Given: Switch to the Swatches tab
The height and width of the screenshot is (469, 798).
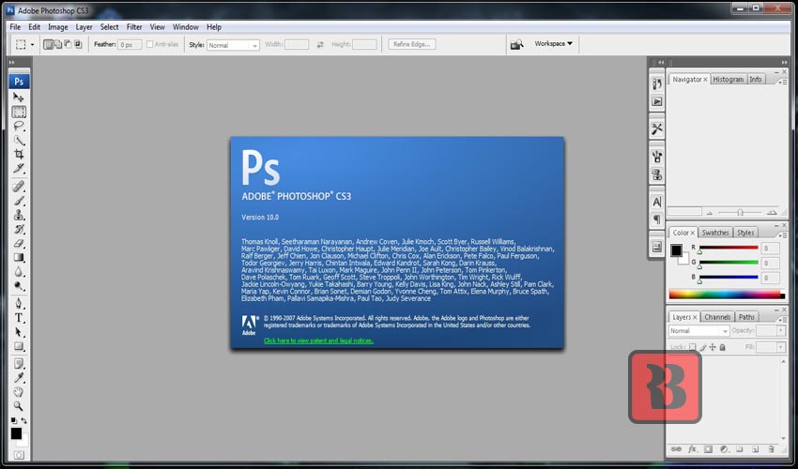Looking at the screenshot, I should pyautogui.click(x=715, y=233).
